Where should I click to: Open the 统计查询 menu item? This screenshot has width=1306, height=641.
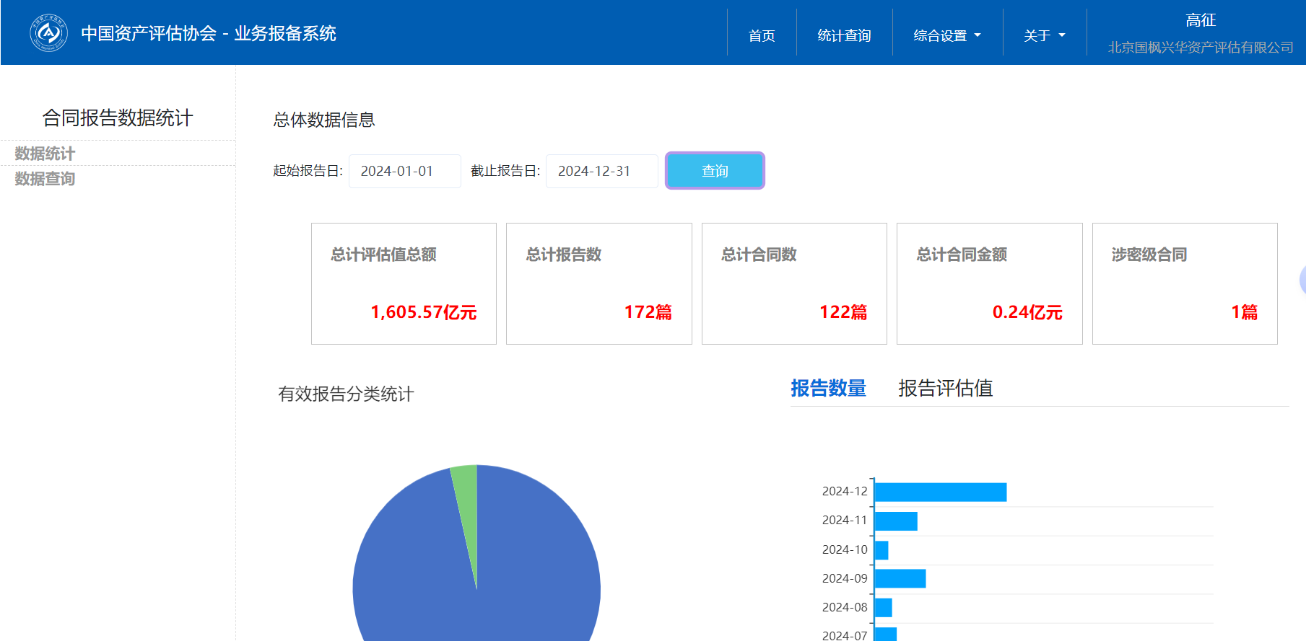[844, 35]
